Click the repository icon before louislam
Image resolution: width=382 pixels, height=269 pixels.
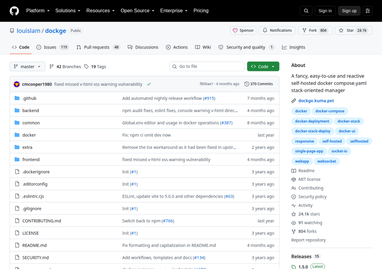pyautogui.click(x=12, y=31)
